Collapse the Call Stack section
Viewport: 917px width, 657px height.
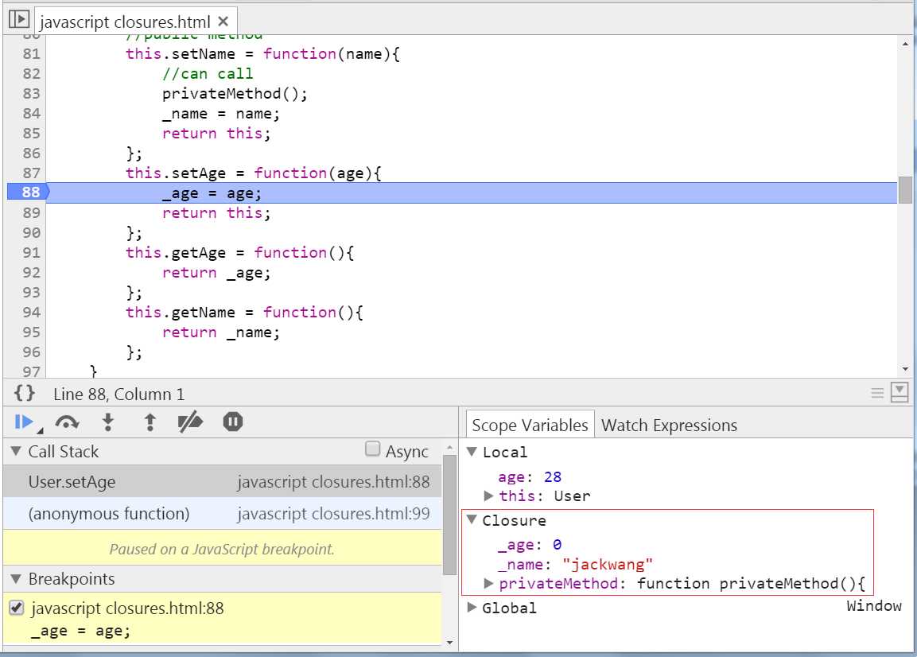point(17,451)
